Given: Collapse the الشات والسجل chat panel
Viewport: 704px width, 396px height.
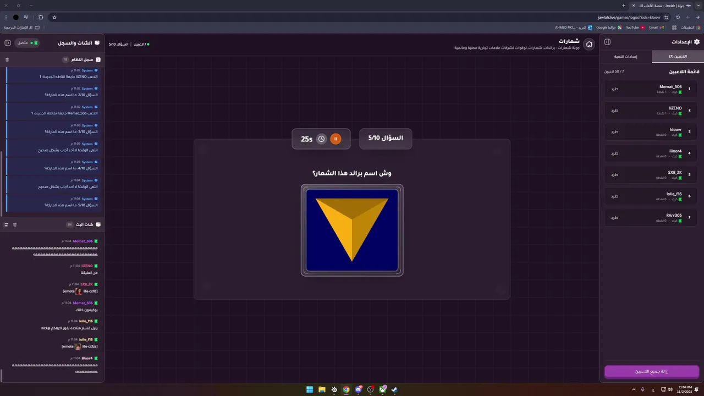Looking at the screenshot, I should point(8,43).
